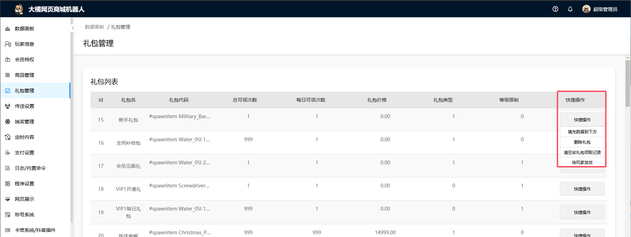631x237 pixels.
Task: Click the 玩家信息 user icon
Action: (x=8, y=44)
